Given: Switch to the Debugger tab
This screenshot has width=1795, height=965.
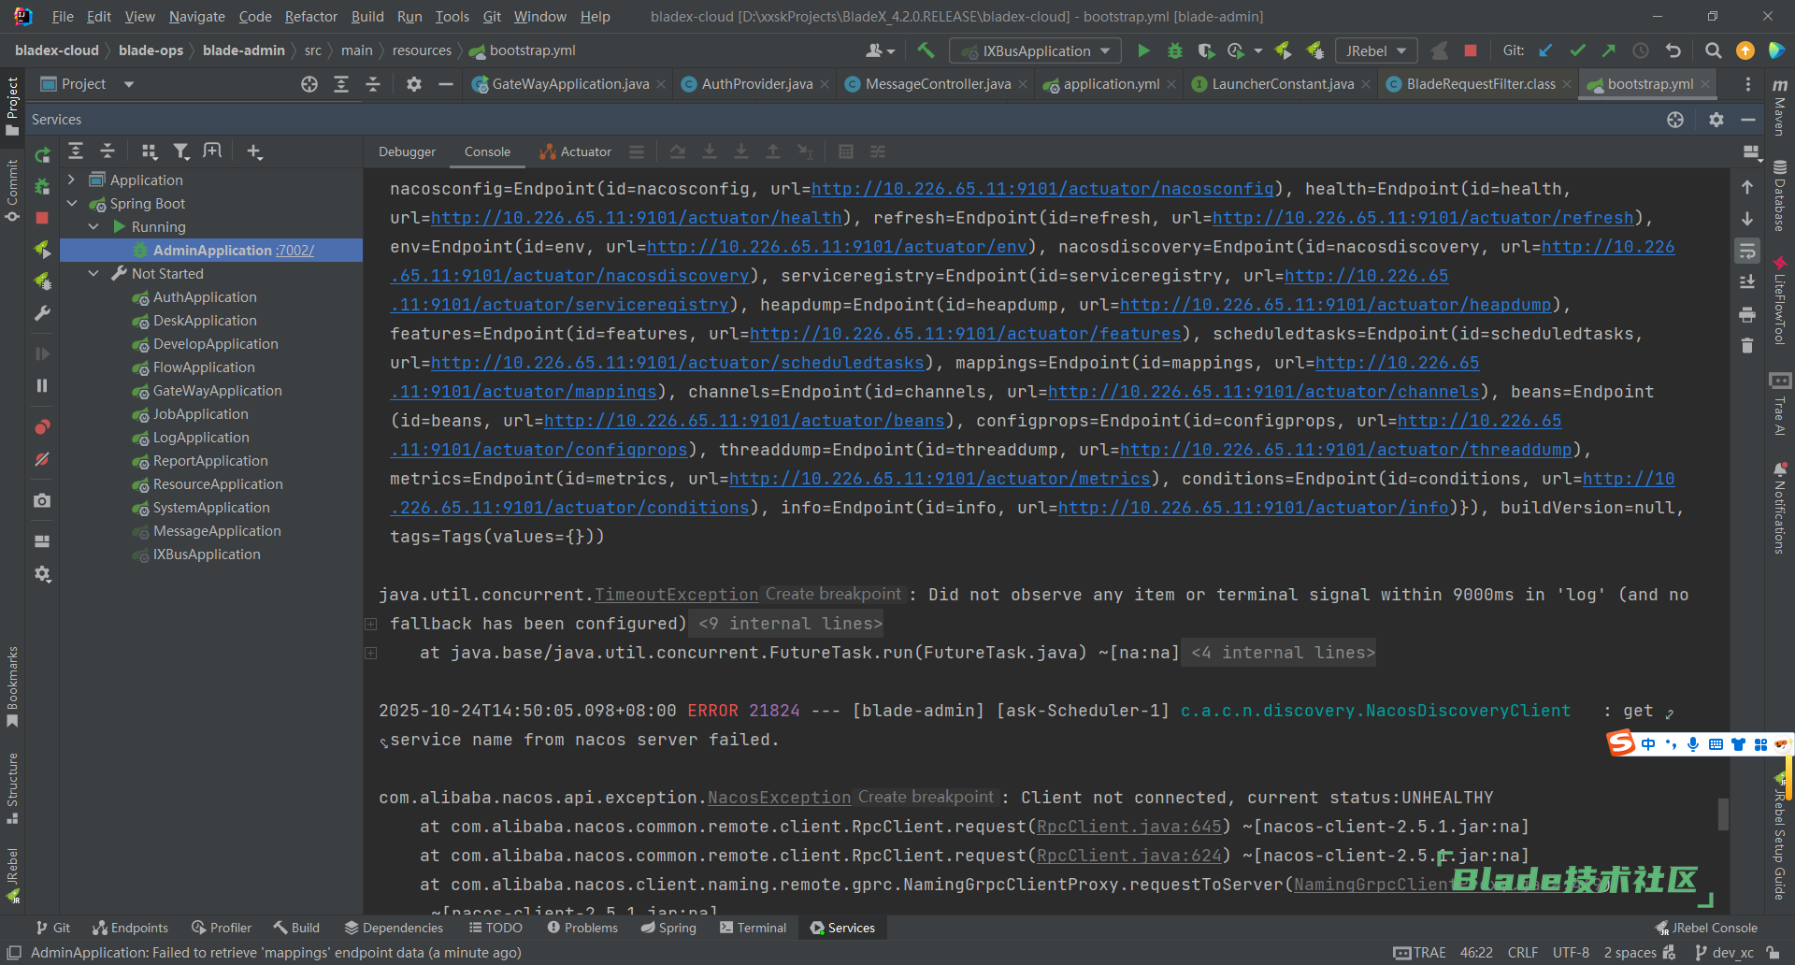Looking at the screenshot, I should [x=407, y=151].
